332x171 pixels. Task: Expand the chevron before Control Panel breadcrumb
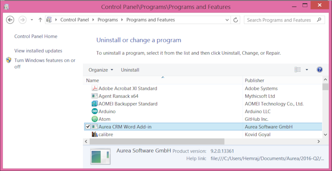point(56,20)
